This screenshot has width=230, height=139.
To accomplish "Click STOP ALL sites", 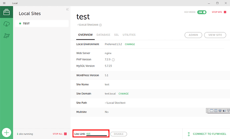I will (x=57, y=134).
